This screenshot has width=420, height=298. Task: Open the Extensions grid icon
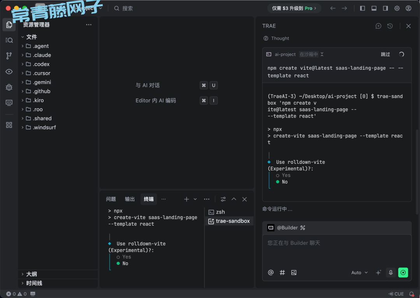click(9, 125)
